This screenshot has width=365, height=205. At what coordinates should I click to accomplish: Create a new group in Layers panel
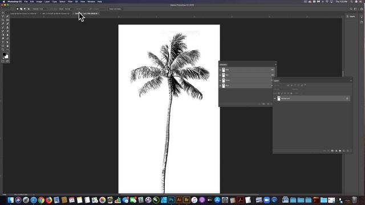click(x=340, y=151)
